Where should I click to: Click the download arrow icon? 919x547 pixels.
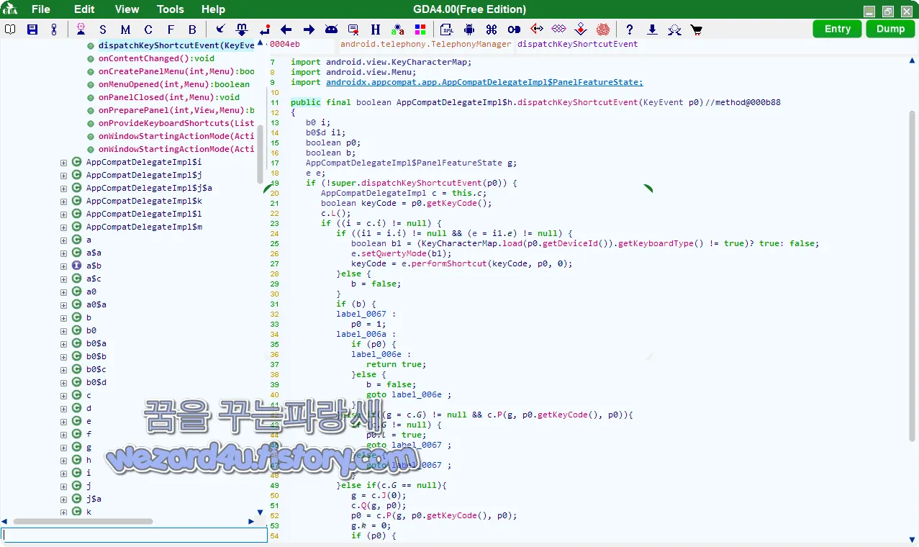pos(652,30)
